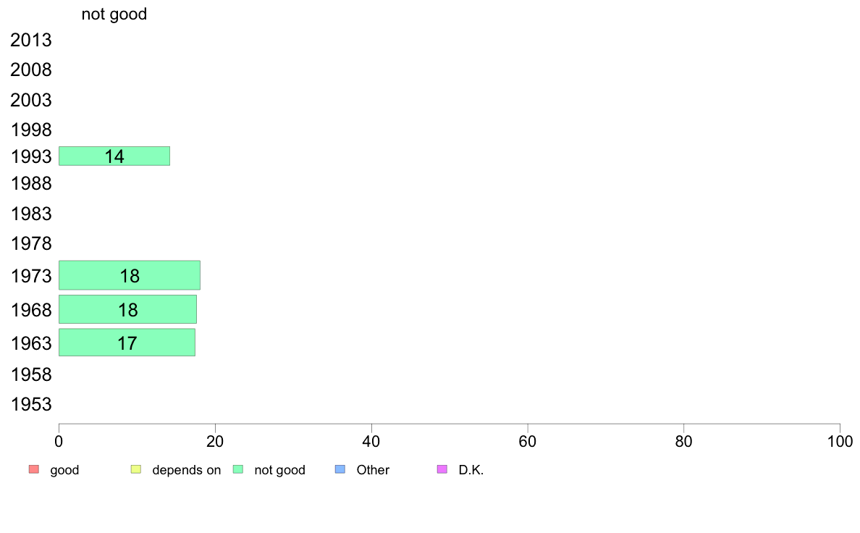Click the 2013 year label
Screen dimensions: 860x533
click(30, 40)
